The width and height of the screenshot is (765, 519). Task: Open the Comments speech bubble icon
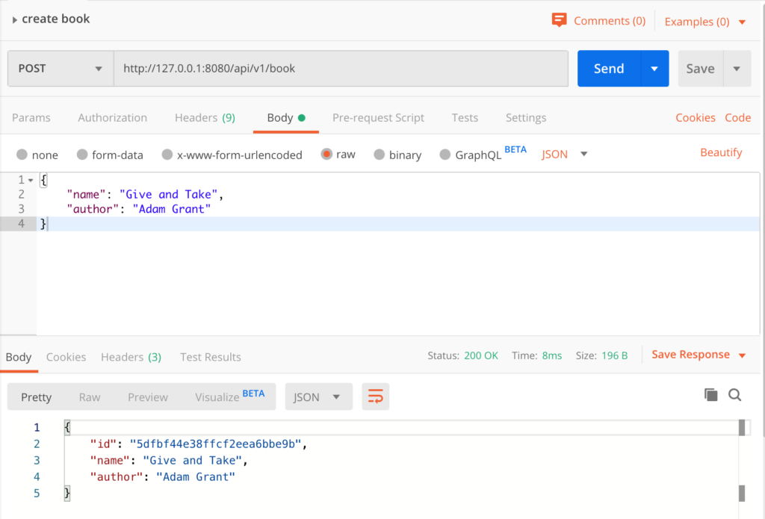559,20
